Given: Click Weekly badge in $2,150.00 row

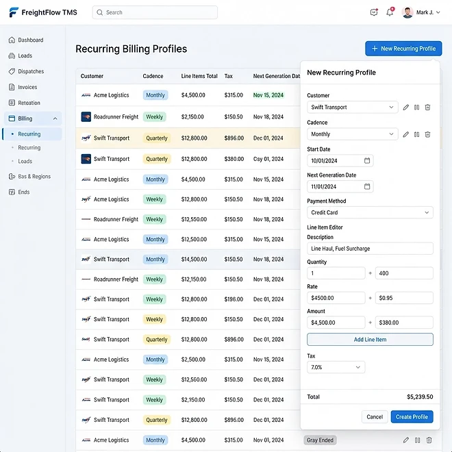Looking at the screenshot, I should 155,116.
